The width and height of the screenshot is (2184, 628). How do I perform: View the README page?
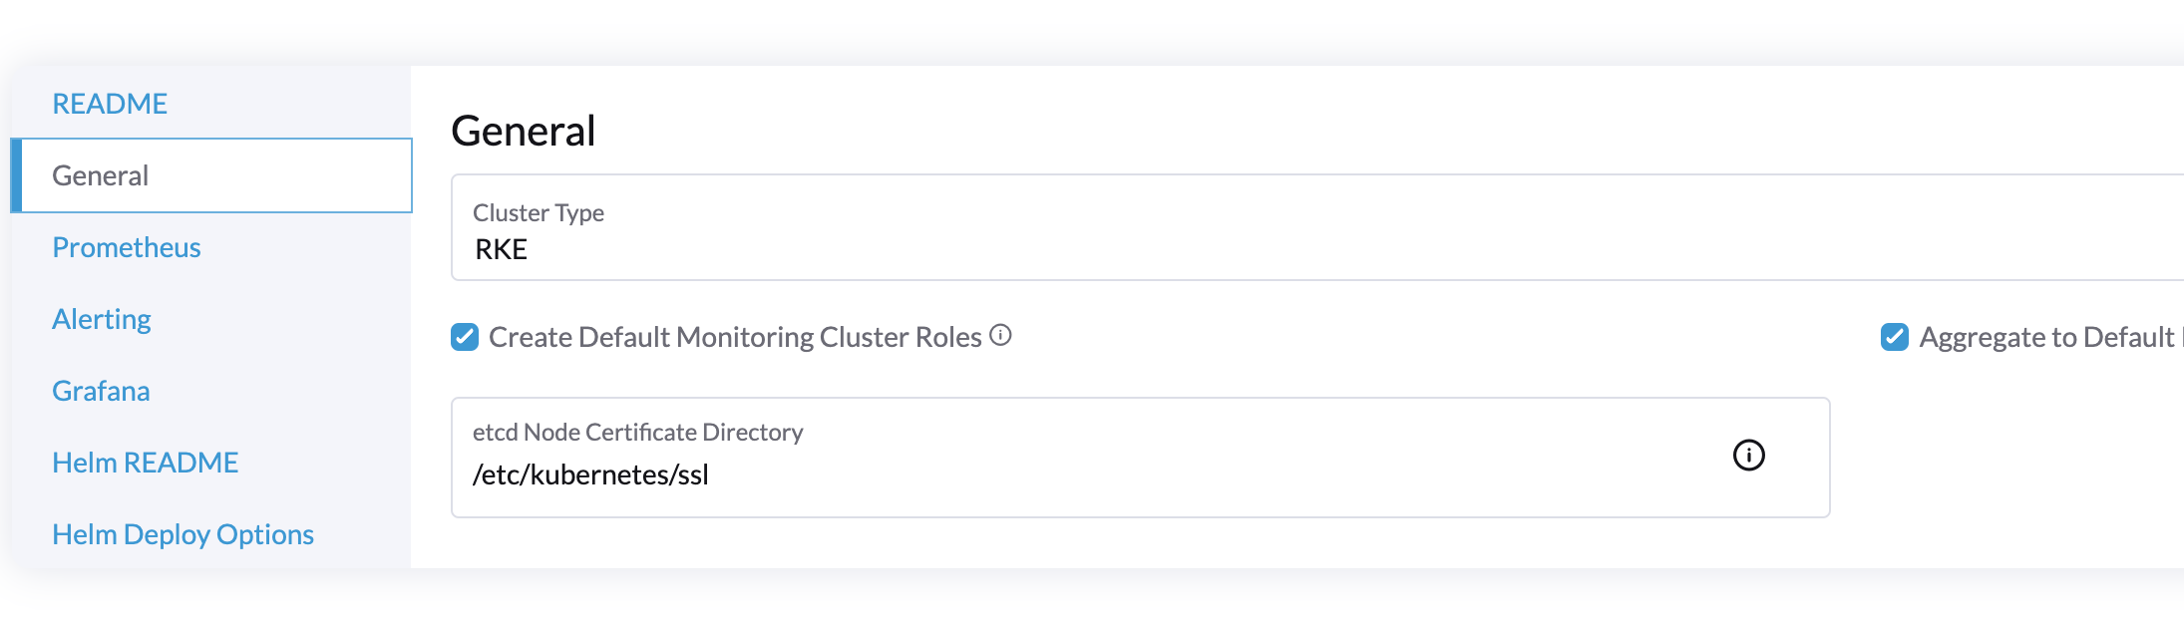point(110,103)
